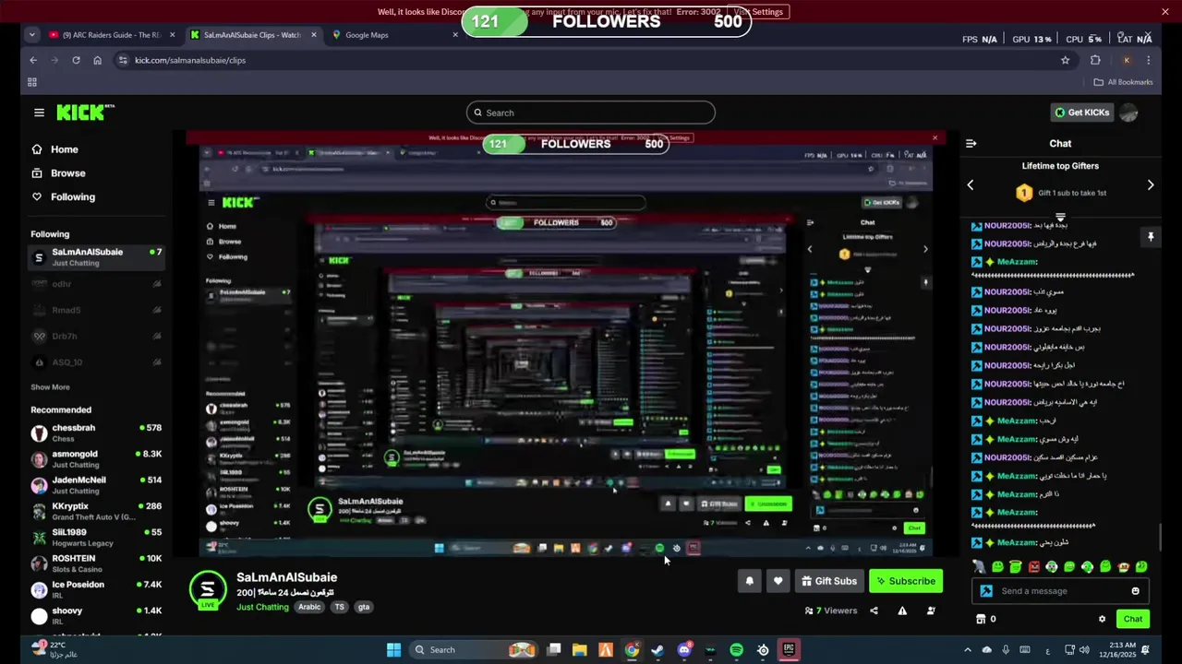Viewport: 1182px width, 664px height.
Task: Open All Bookmarks folder
Action: coord(1124,82)
